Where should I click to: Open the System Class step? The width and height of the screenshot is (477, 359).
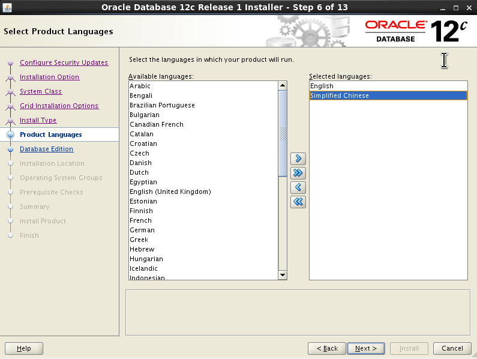tap(41, 91)
